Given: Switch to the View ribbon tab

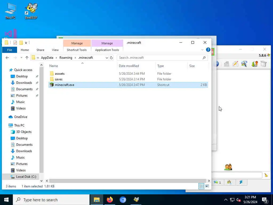Looking at the screenshot, I should [55, 50].
